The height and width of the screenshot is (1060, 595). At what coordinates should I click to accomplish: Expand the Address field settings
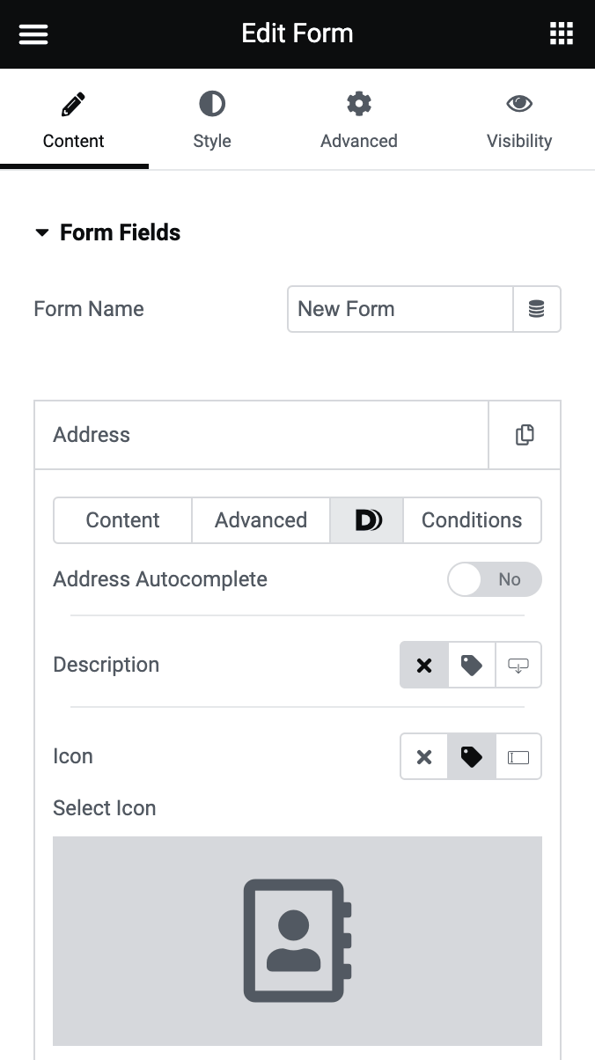[261, 434]
